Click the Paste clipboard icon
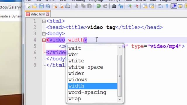This screenshot has width=187, height=105. (x=90, y=6)
